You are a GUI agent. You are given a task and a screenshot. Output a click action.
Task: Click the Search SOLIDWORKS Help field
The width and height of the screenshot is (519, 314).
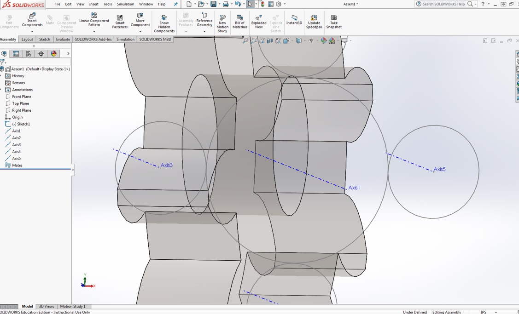tap(443, 4)
